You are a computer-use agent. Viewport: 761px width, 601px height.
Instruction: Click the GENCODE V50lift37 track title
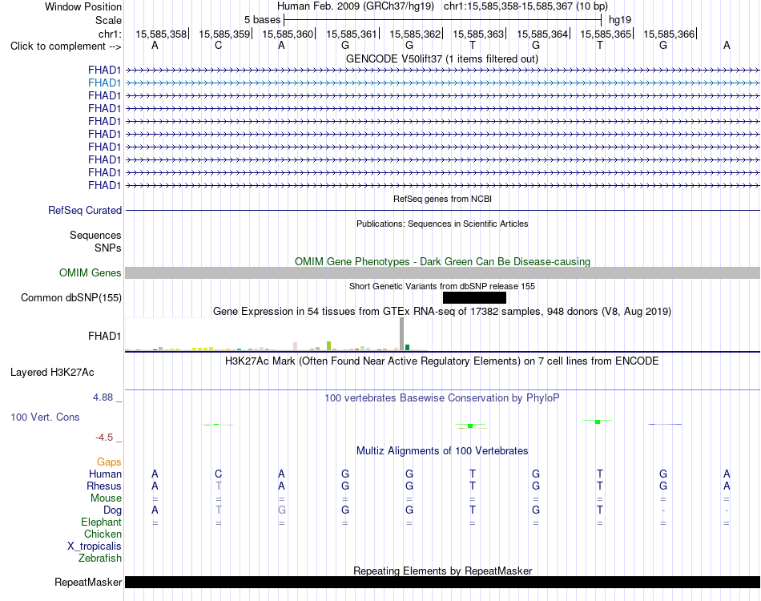(442, 58)
